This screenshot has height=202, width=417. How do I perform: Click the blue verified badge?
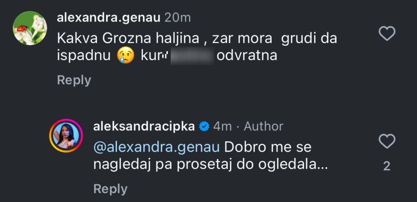point(204,127)
